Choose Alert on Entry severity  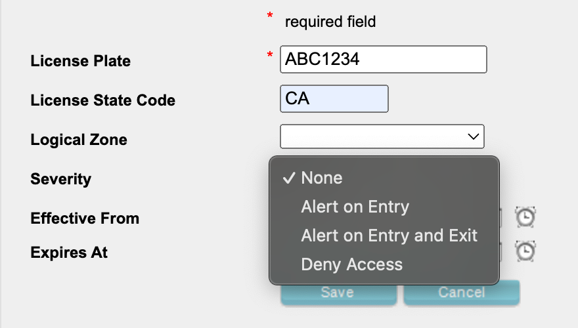355,207
